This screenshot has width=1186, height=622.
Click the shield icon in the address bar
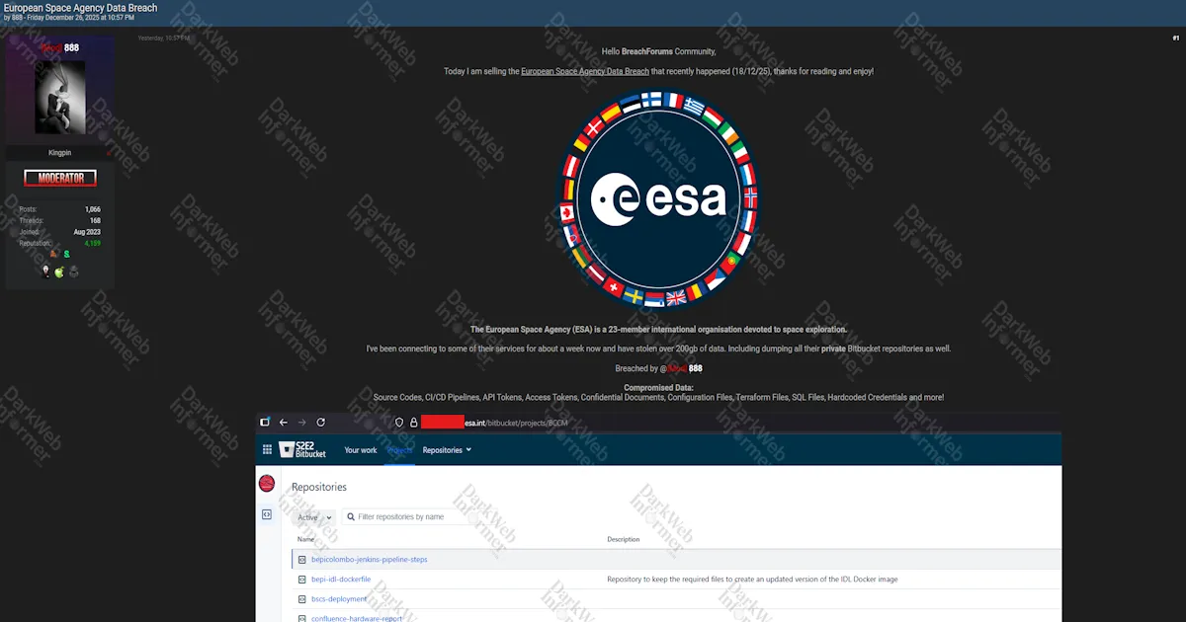coord(398,422)
